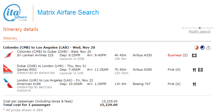Open the Modify search link
This screenshot has width=214, height=112.
tap(200, 31)
